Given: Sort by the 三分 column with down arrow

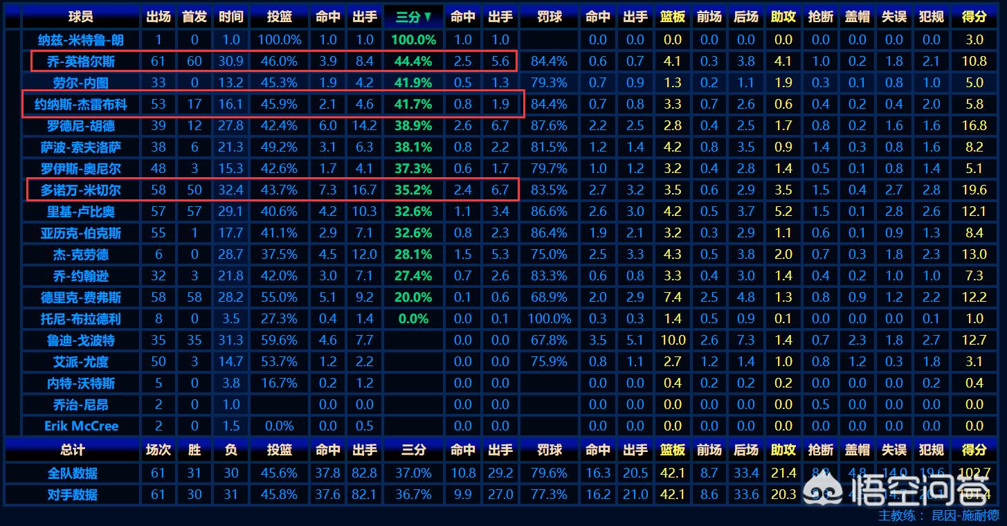Looking at the screenshot, I should [413, 17].
